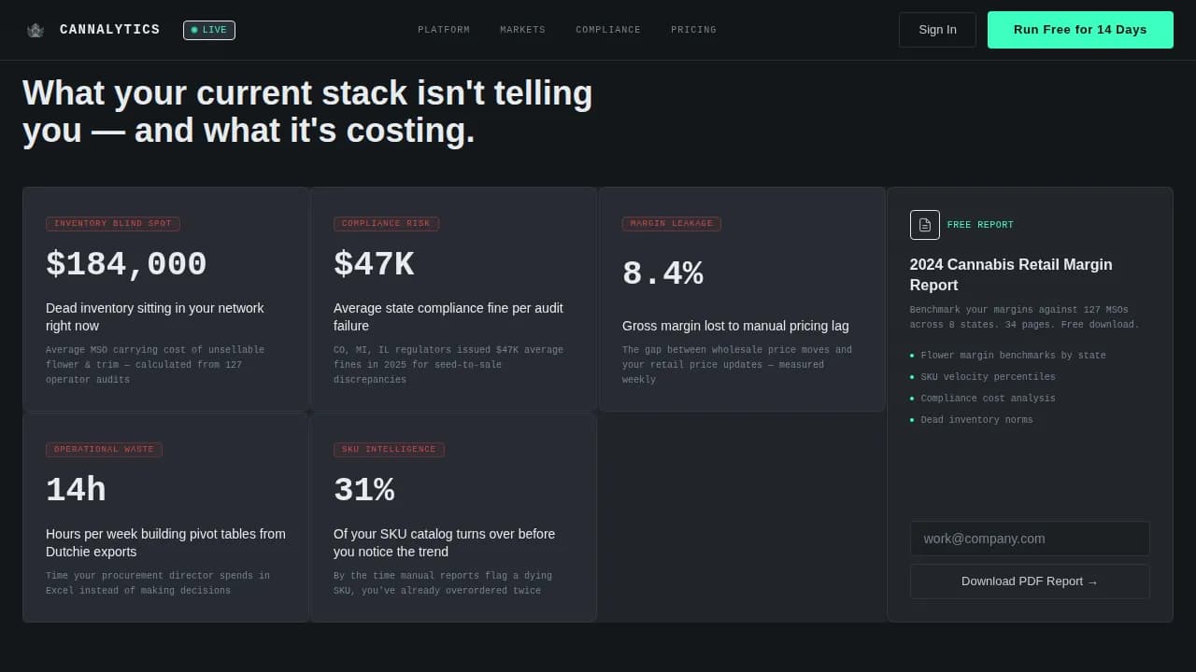1196x672 pixels.
Task: Click the SKU Intelligence tag
Action: point(389,450)
